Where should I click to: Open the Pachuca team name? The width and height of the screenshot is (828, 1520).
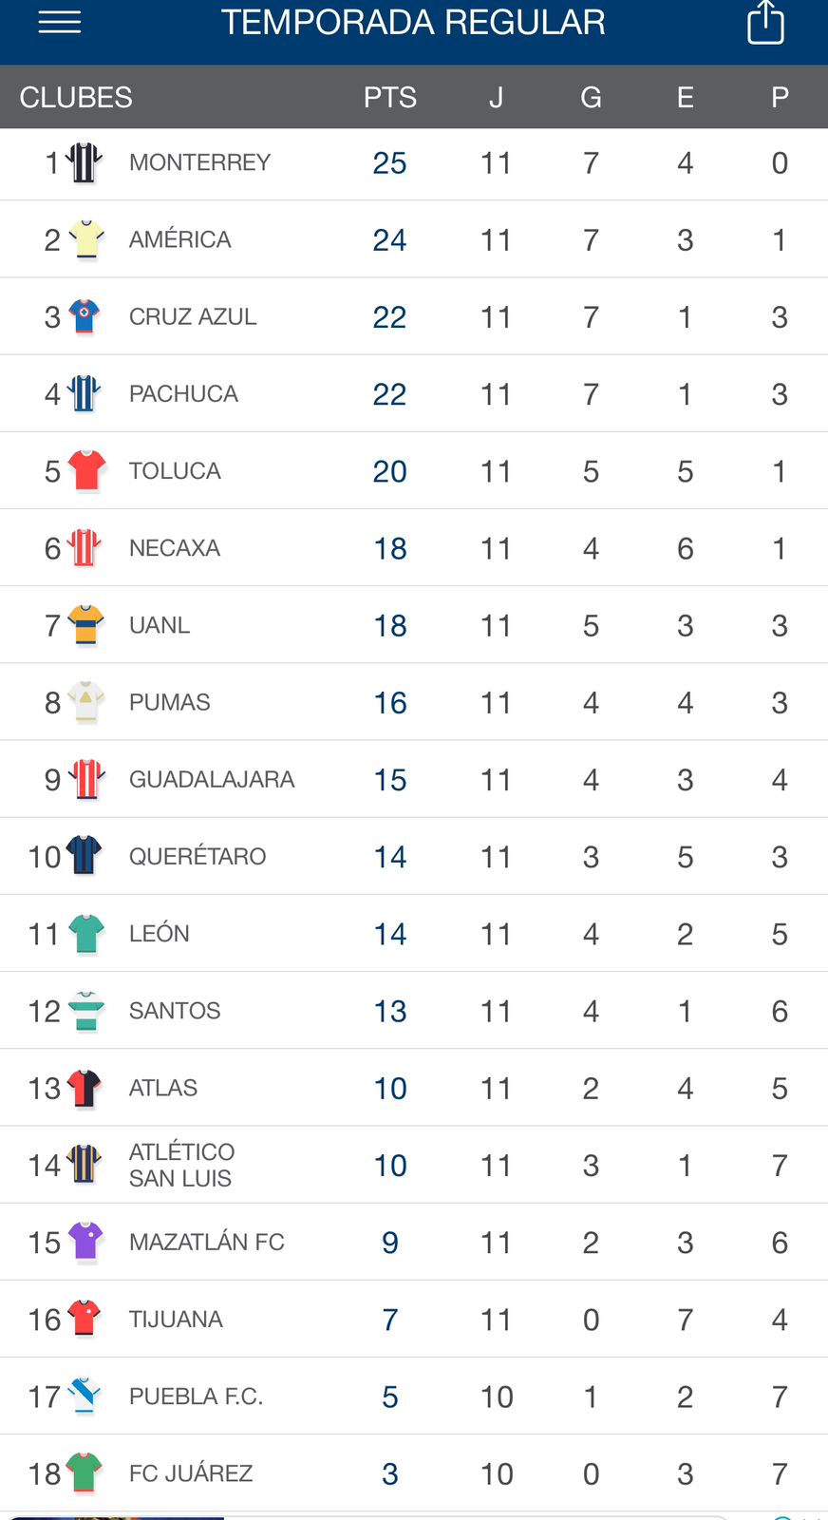pyautogui.click(x=183, y=393)
